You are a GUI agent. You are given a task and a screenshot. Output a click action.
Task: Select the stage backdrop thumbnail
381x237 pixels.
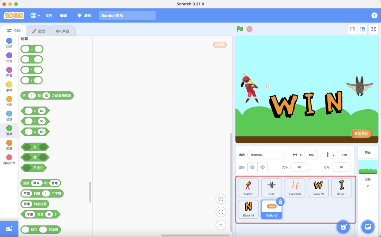[368, 166]
